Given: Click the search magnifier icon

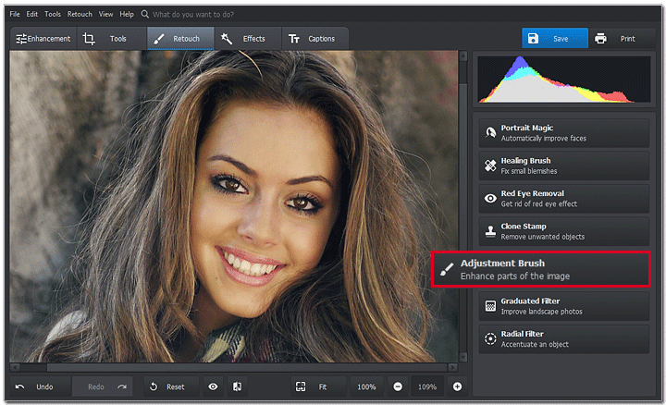Looking at the screenshot, I should [x=145, y=14].
